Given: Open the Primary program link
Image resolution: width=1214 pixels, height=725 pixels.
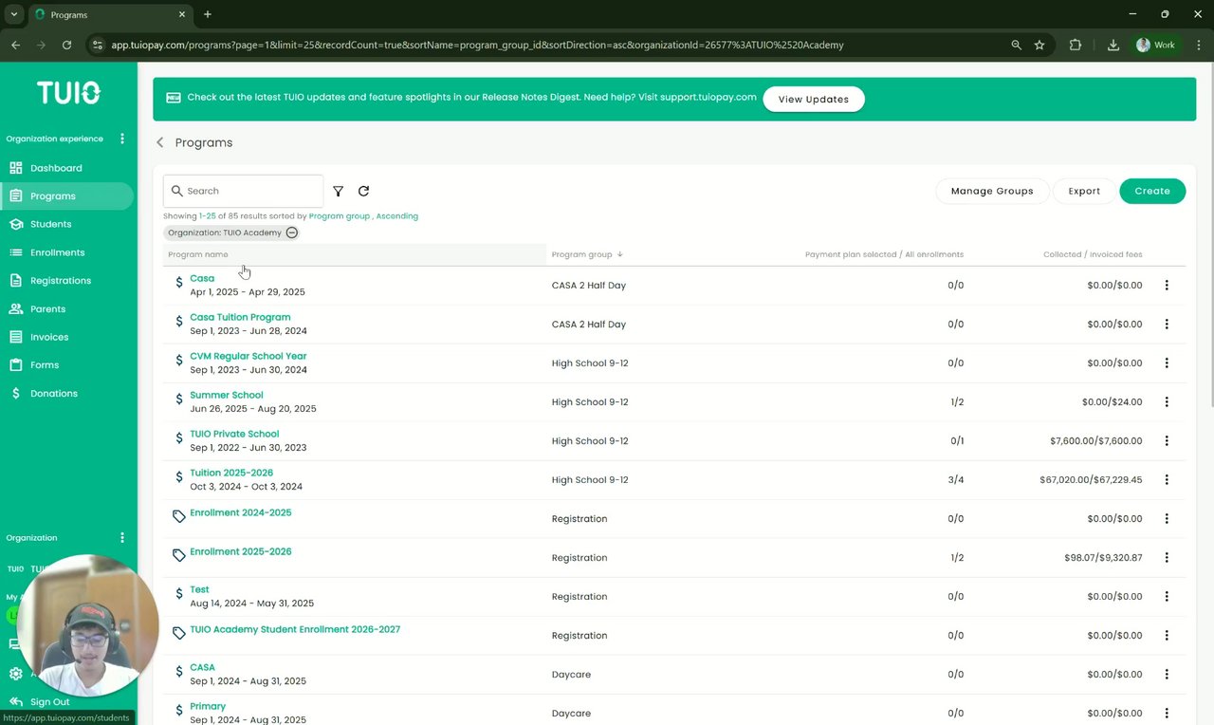Looking at the screenshot, I should 208,706.
